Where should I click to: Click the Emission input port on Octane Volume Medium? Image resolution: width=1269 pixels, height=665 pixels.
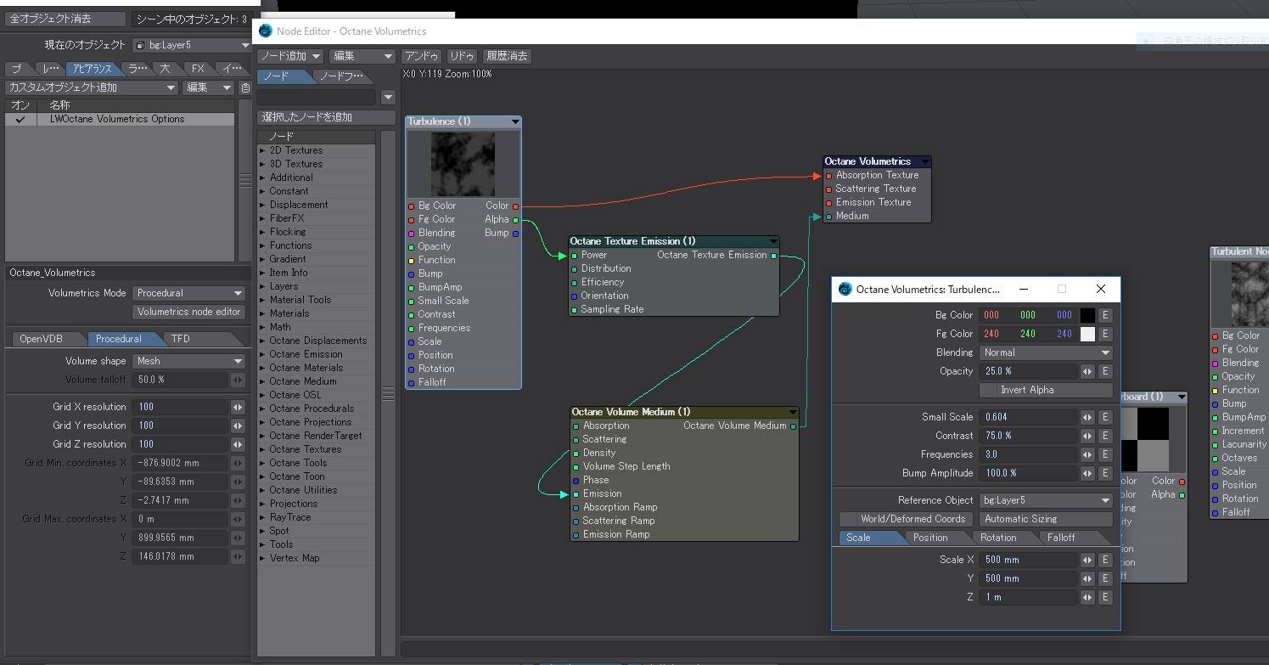[576, 493]
